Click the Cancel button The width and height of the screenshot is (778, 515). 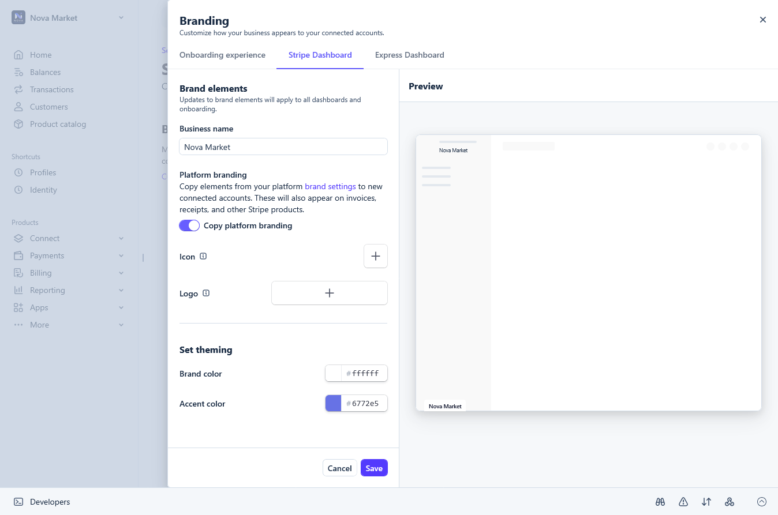[x=339, y=468]
